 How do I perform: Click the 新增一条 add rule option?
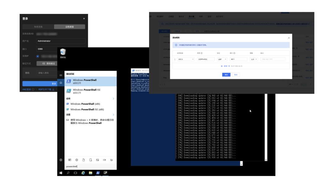(x=227, y=66)
